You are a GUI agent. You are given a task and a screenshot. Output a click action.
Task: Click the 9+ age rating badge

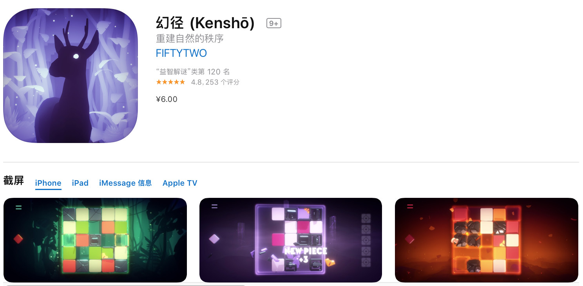click(x=274, y=24)
